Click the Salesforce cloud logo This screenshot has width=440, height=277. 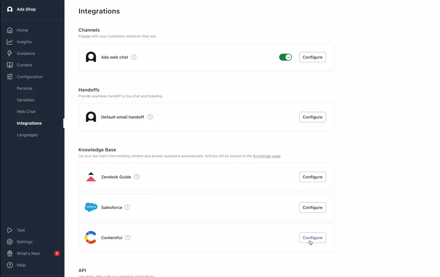pos(91,207)
